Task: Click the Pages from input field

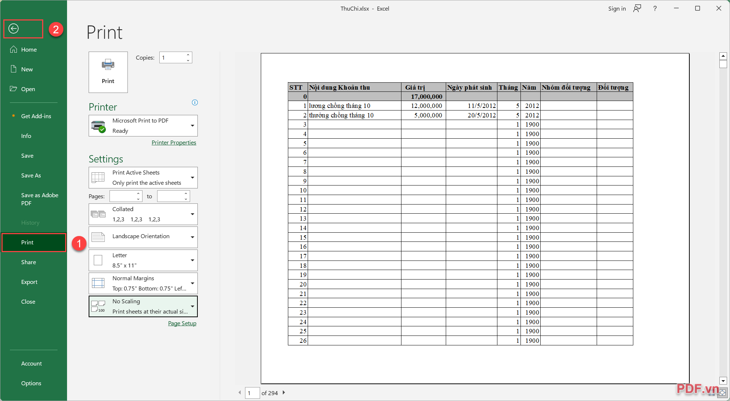Action: pos(122,196)
